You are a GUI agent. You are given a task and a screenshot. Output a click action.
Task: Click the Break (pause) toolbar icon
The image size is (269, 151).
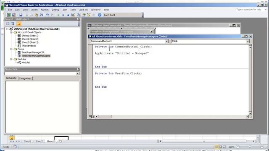(x=63, y=15)
